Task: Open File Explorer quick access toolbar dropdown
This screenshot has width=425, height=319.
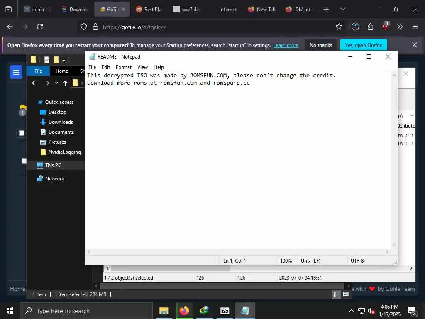Action: (x=64, y=60)
